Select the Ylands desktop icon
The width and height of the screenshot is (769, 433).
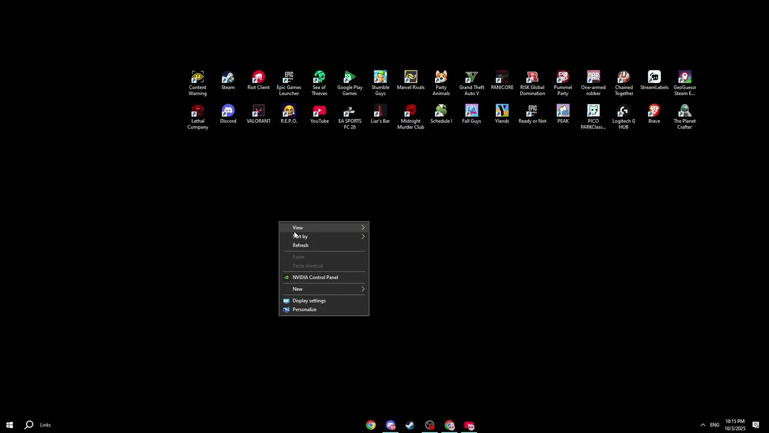click(502, 114)
